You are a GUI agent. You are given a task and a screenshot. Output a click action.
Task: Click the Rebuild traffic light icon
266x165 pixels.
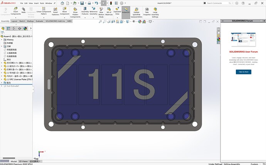tap(111, 3)
